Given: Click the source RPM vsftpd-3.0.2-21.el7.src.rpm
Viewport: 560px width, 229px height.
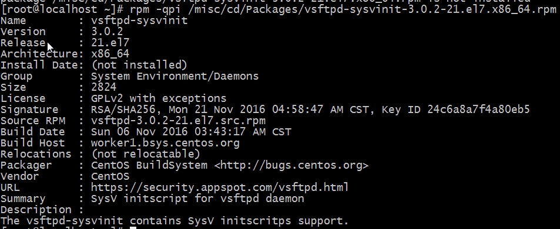Looking at the screenshot, I should coord(178,121).
